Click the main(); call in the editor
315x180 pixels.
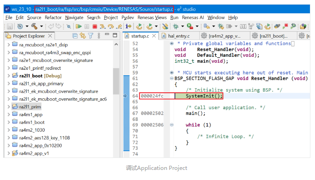pos(195,113)
